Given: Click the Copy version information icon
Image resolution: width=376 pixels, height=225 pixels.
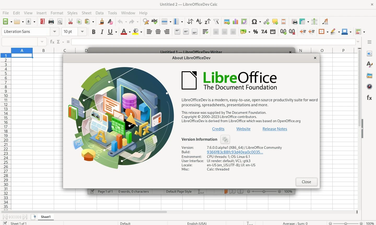Looking at the screenshot, I should pos(225,139).
